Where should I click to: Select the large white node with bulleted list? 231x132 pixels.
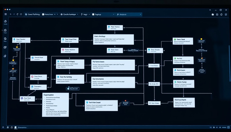pyautogui.click(x=55, y=105)
